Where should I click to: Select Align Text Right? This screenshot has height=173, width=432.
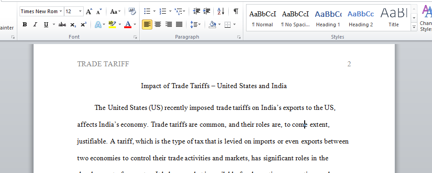pyautogui.click(x=169, y=25)
